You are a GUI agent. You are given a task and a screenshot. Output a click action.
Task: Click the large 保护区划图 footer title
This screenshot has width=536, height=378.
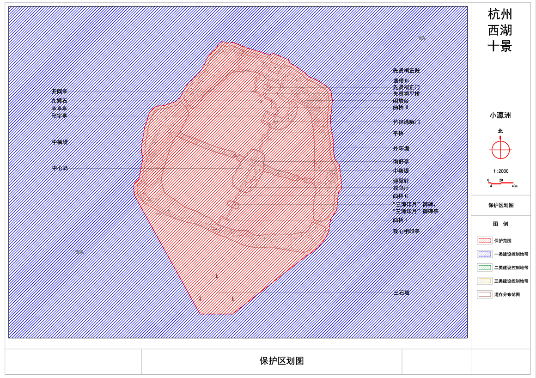pyautogui.click(x=282, y=360)
